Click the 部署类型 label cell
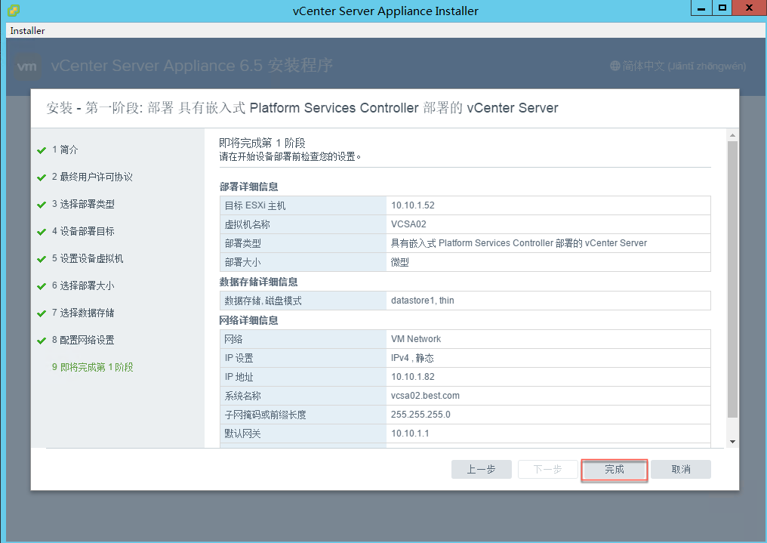 [x=303, y=243]
